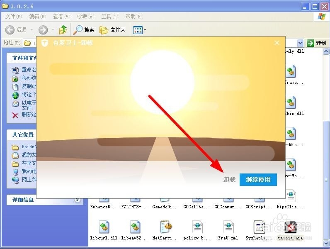Viewport: 330px width, 249px height.
Task: Click the red X delete file icon
Action: tap(15, 115)
